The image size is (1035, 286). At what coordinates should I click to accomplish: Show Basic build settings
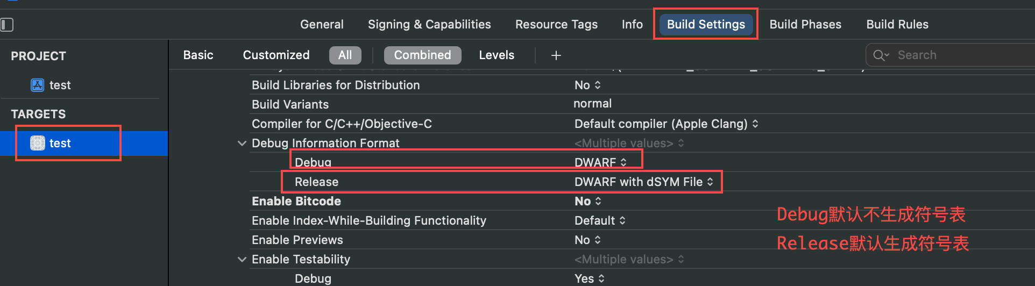pyautogui.click(x=198, y=55)
